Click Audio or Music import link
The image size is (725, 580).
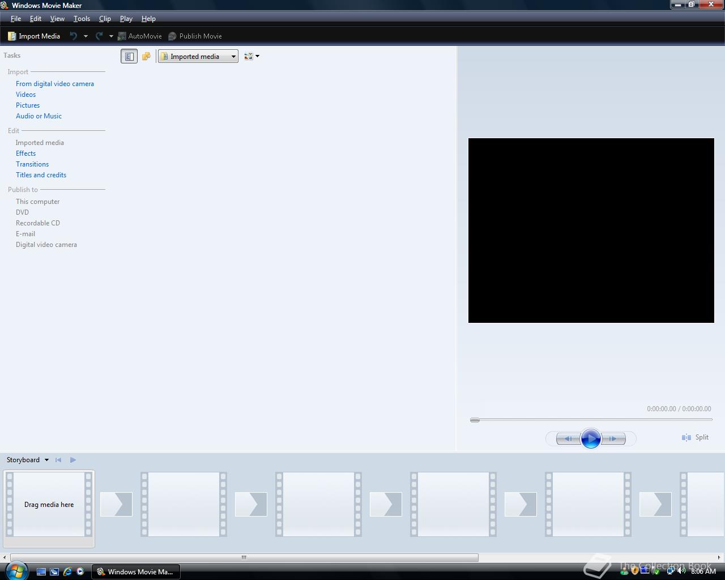pos(39,116)
